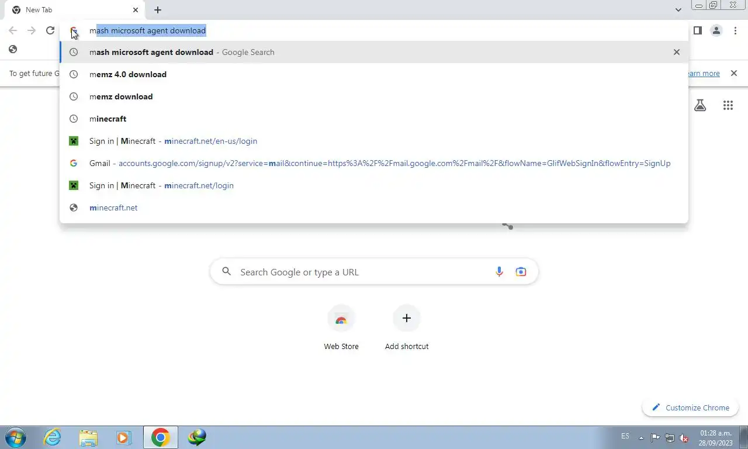Pick the minecraft search suggestion

point(374,119)
